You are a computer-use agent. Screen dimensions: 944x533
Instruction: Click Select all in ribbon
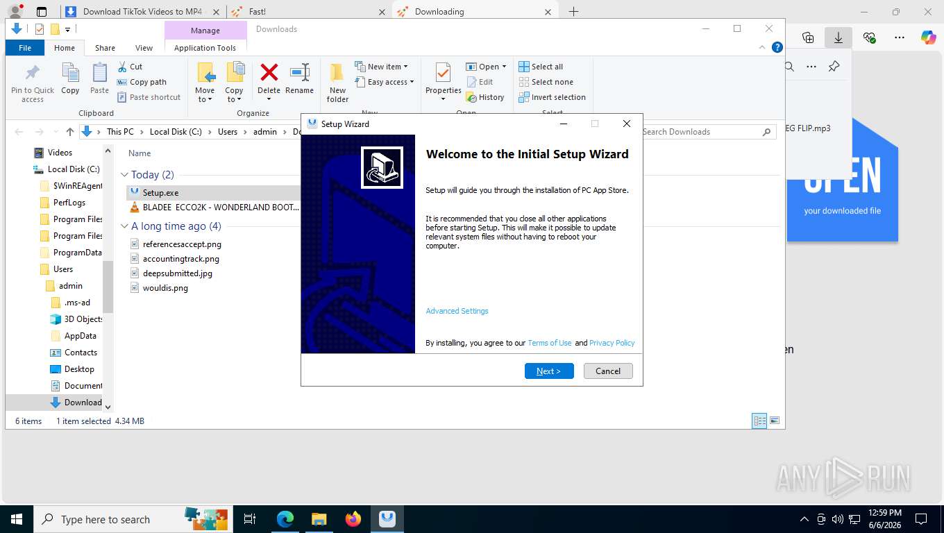541,67
